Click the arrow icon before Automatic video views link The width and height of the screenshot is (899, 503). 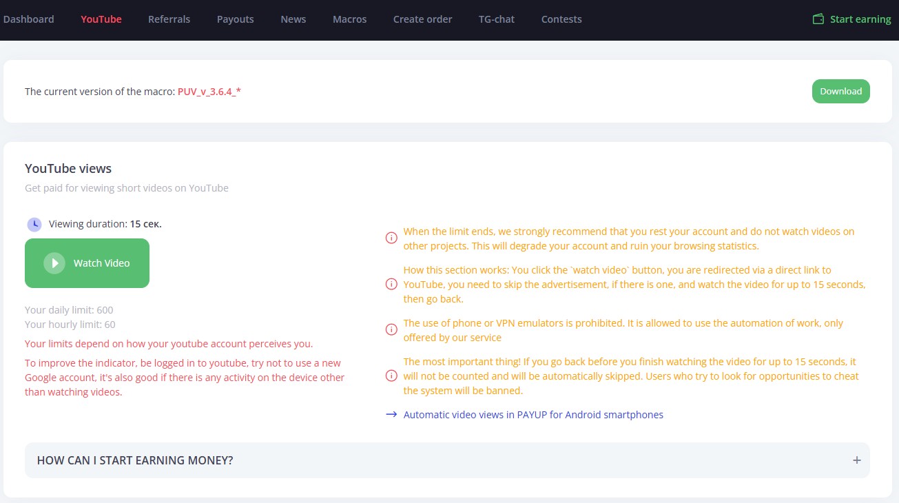(x=391, y=415)
